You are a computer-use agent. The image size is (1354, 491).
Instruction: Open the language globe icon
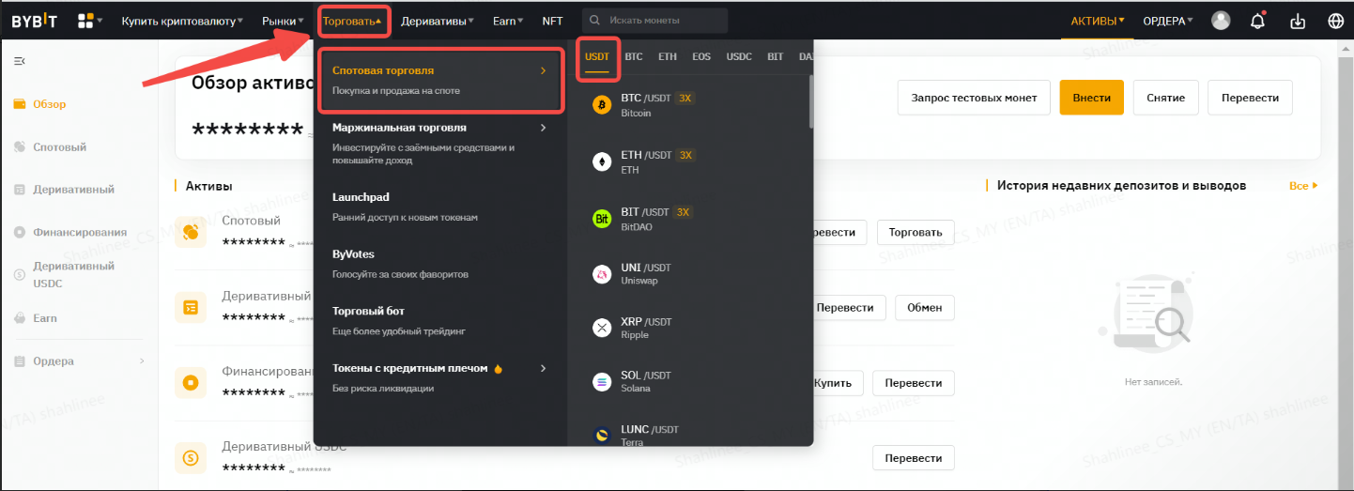pos(1335,21)
